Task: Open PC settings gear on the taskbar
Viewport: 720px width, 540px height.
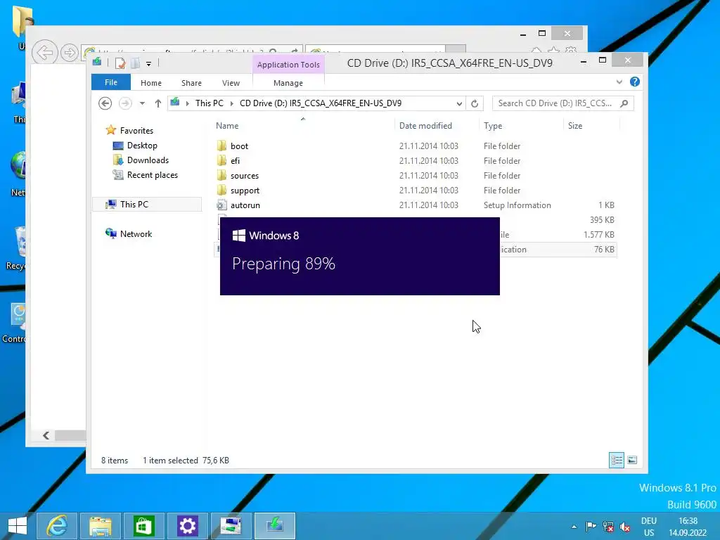Action: pos(187,526)
